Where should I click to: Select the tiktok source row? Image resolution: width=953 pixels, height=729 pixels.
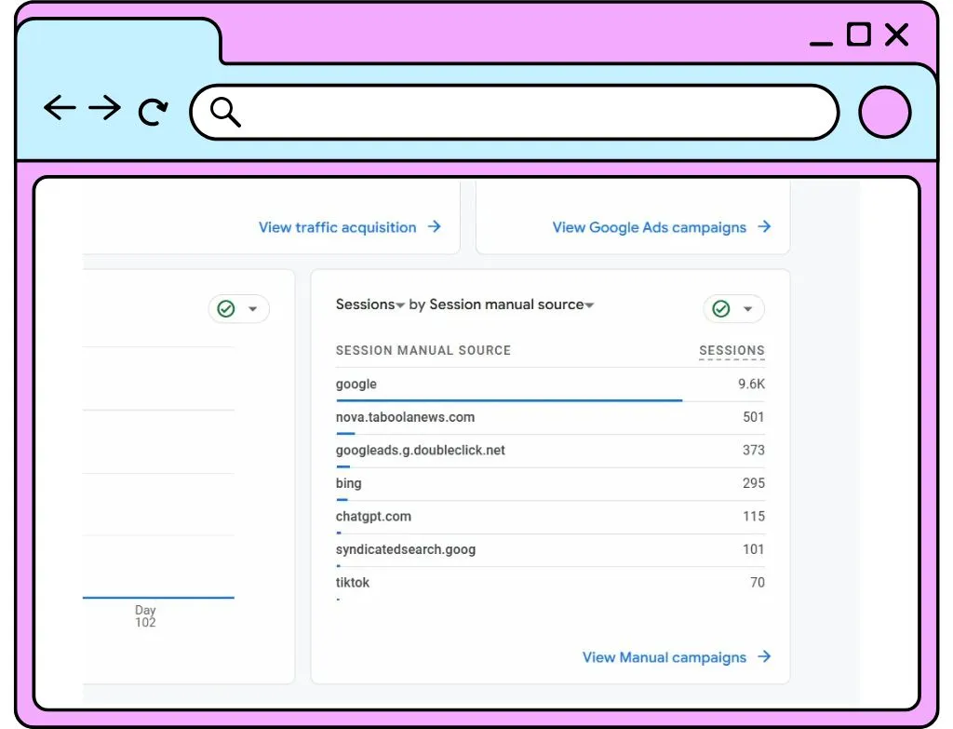(550, 583)
